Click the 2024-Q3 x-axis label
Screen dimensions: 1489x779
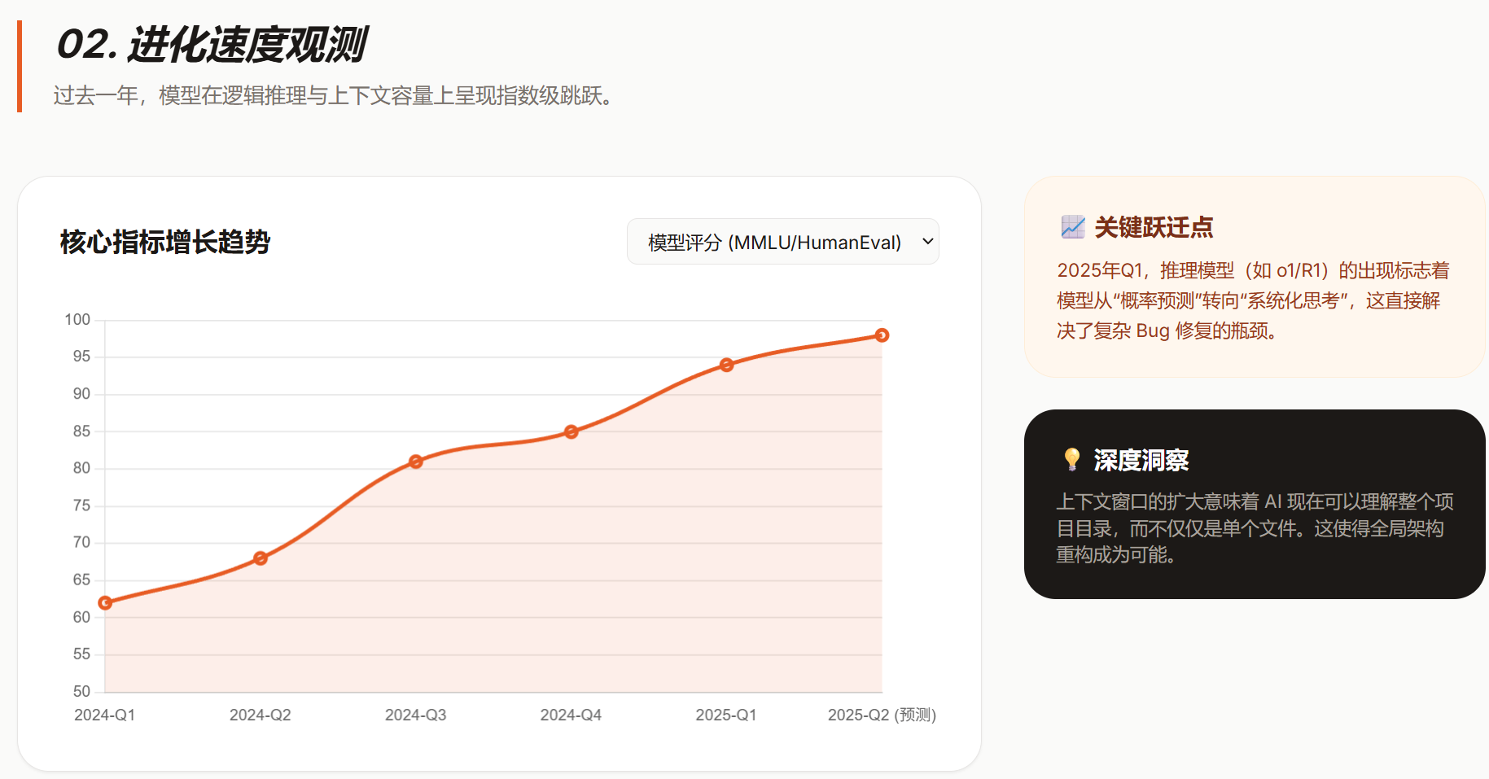click(x=415, y=715)
